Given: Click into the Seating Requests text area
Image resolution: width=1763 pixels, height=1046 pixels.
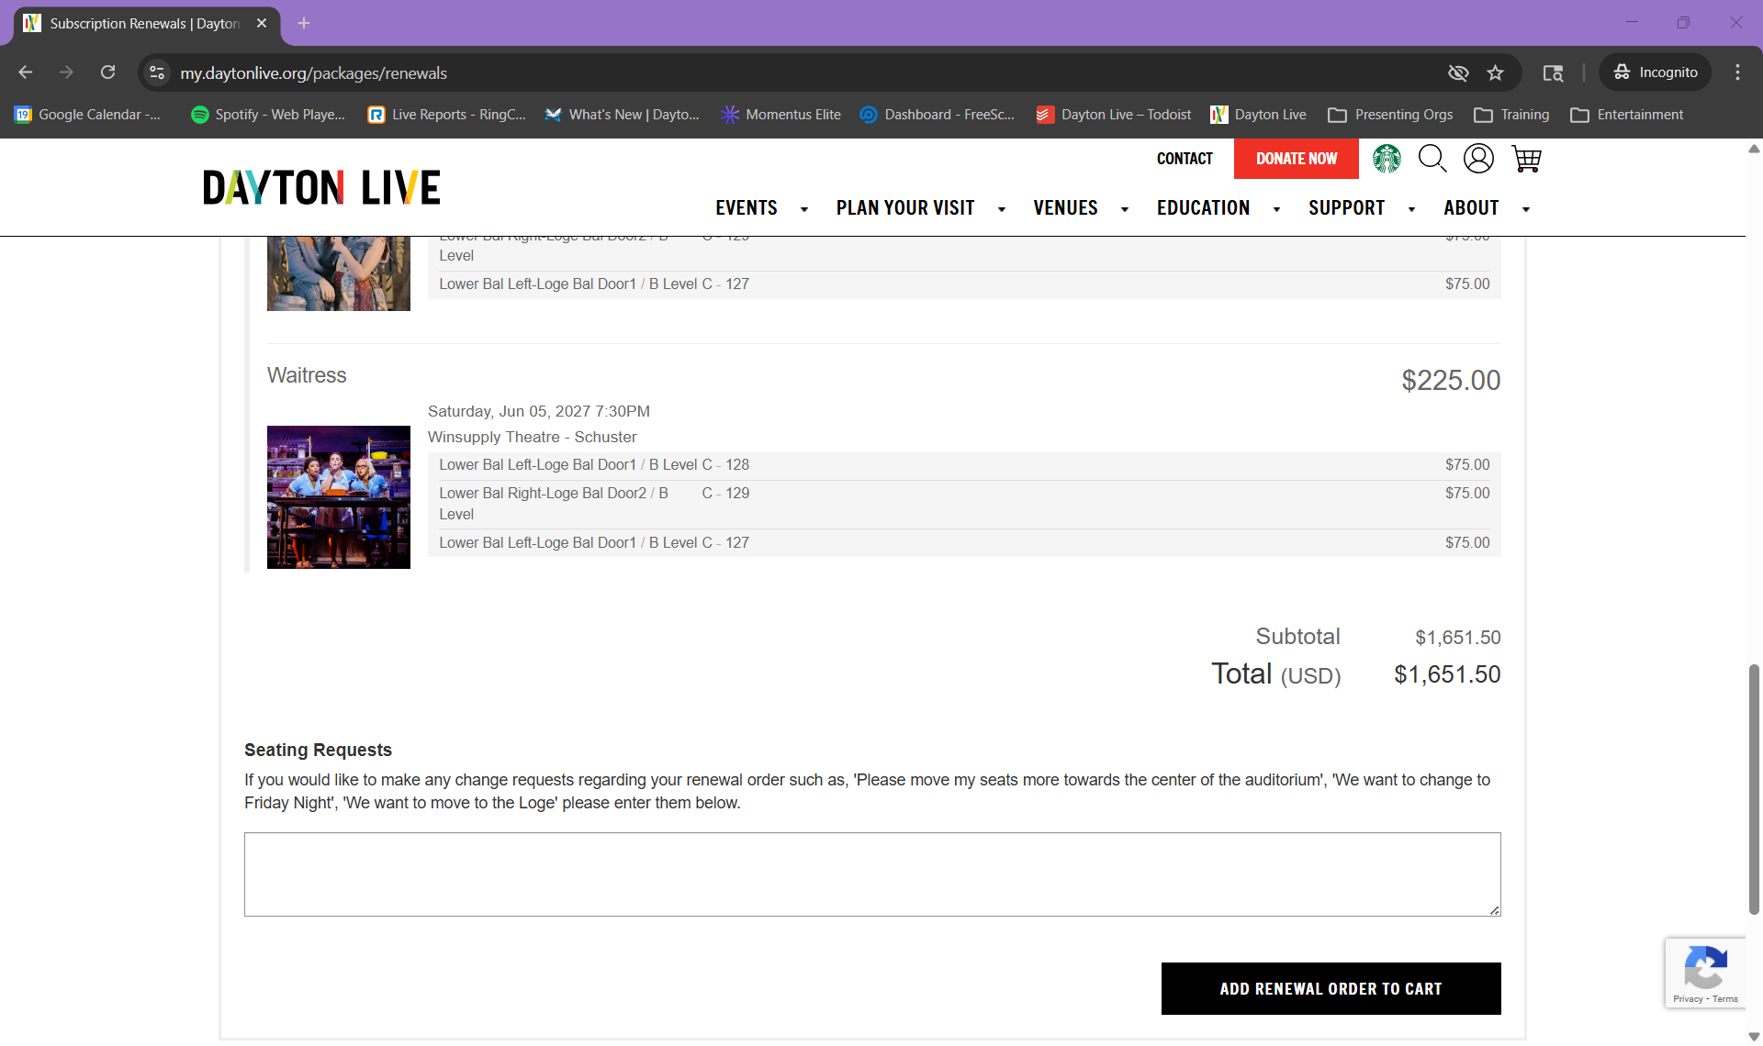Looking at the screenshot, I should (871, 874).
